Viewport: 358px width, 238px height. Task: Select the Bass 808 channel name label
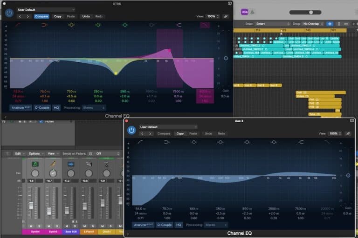[71, 232]
